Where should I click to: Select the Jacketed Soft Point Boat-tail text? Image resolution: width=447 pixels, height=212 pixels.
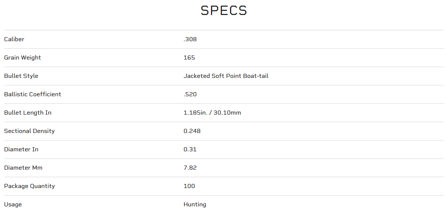pos(226,76)
